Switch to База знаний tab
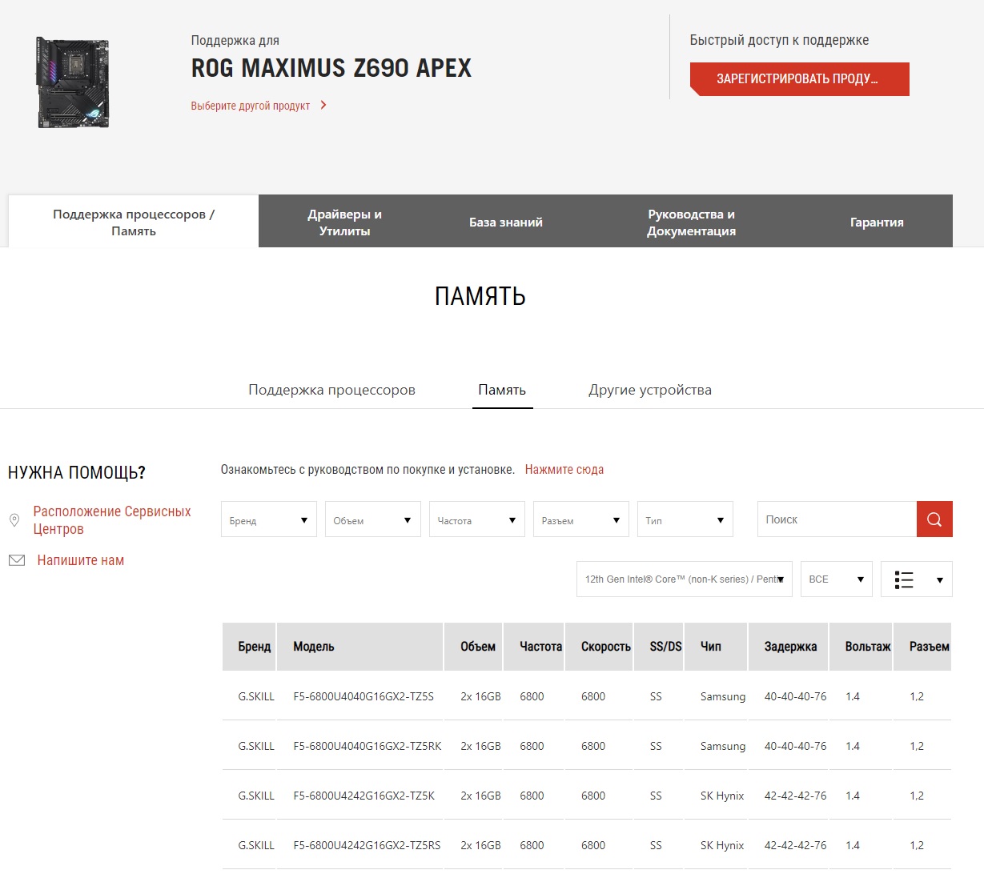This screenshot has width=984, height=878. click(506, 222)
